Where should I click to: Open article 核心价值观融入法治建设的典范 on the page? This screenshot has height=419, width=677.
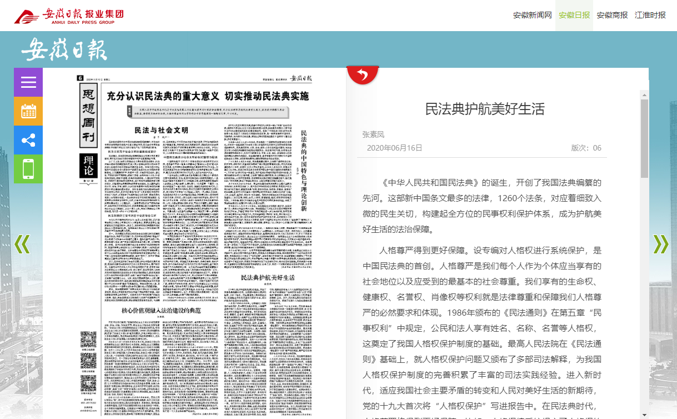click(x=161, y=310)
